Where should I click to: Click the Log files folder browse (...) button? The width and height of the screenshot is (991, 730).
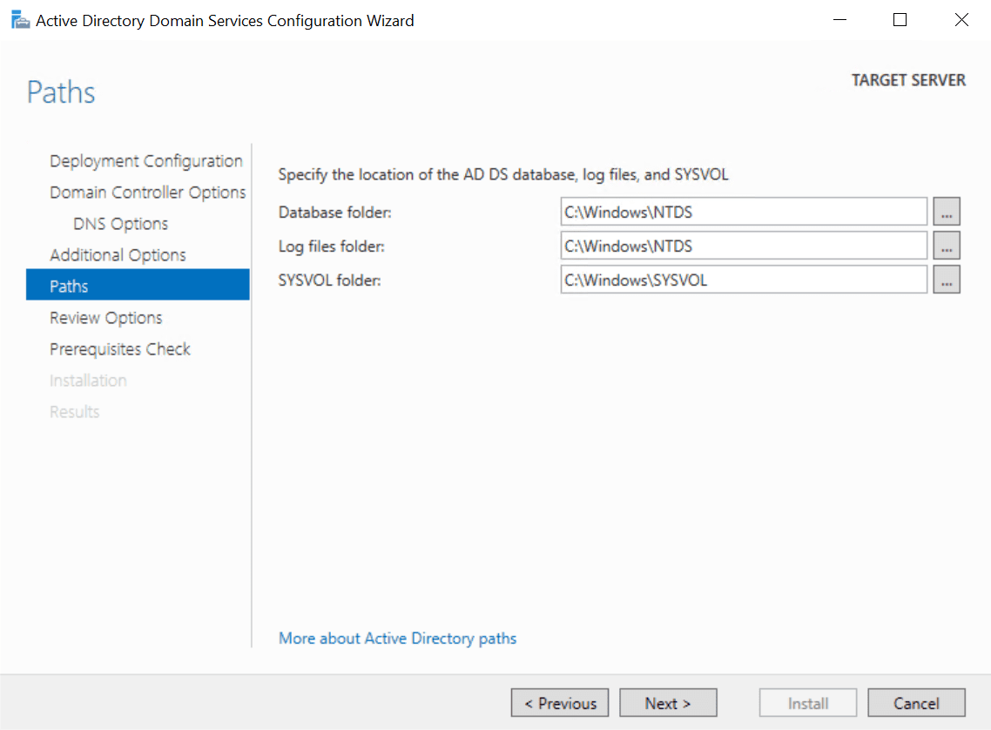[x=947, y=246]
